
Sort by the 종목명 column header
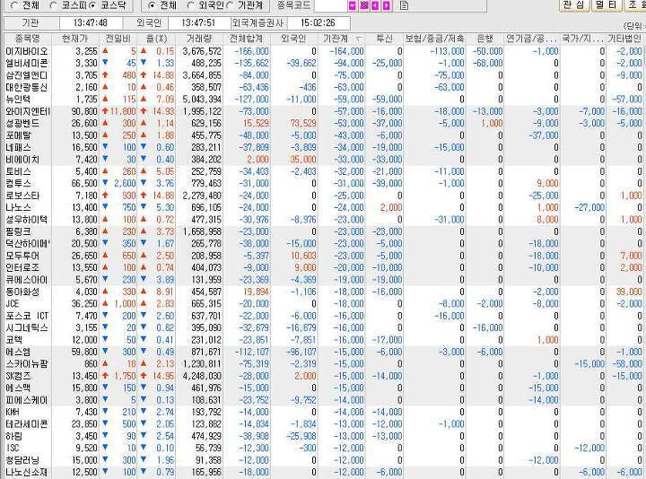pos(28,39)
